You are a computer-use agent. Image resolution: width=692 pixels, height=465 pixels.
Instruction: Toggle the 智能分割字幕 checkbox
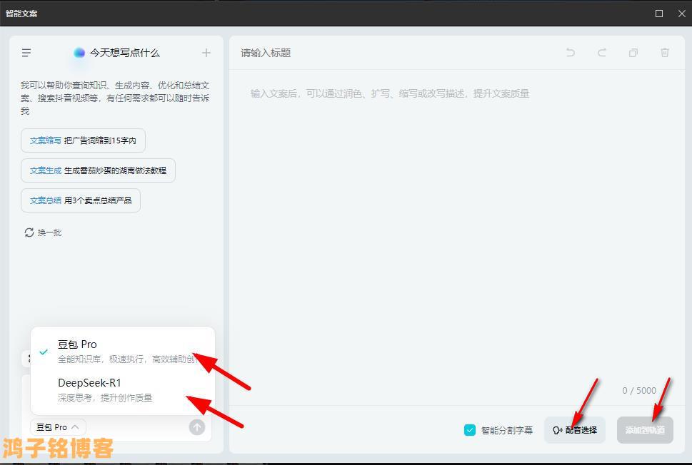tap(470, 430)
